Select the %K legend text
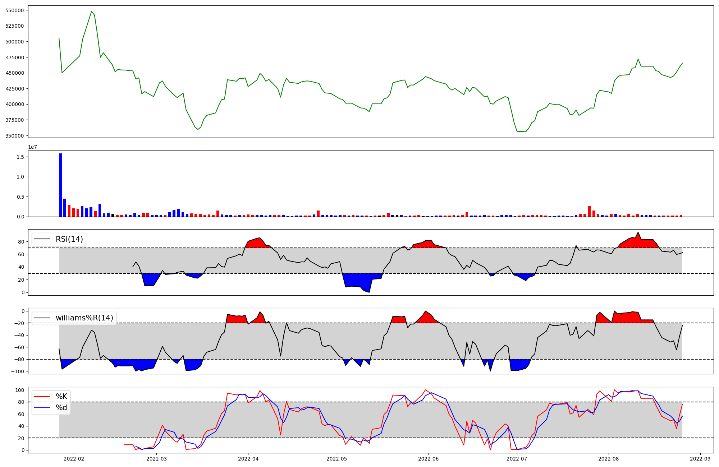The image size is (719, 467). pos(61,397)
